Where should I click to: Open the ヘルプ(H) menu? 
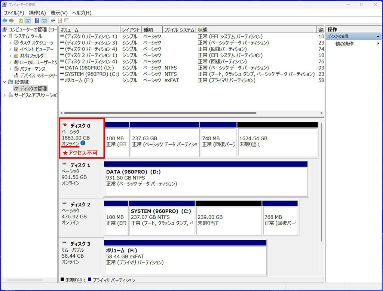pyautogui.click(x=82, y=13)
